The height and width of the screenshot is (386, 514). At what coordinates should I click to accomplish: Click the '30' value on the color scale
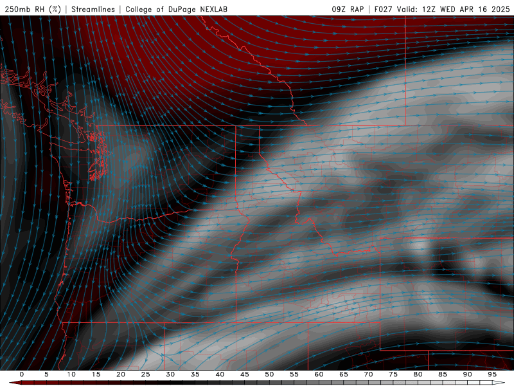[170, 374]
